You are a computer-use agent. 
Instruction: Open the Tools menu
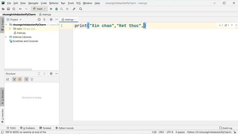pyautogui.click(x=71, y=3)
